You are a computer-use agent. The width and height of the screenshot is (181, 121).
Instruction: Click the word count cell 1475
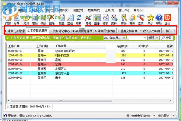pyautogui.click(x=123, y=73)
